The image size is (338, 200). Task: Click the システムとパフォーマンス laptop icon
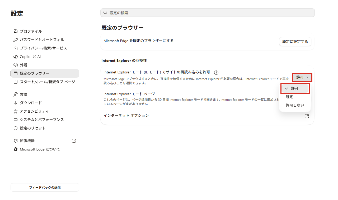[x=15, y=120]
